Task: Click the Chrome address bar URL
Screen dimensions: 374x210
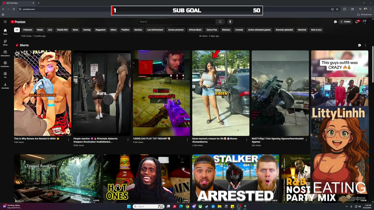Action: click(29, 9)
